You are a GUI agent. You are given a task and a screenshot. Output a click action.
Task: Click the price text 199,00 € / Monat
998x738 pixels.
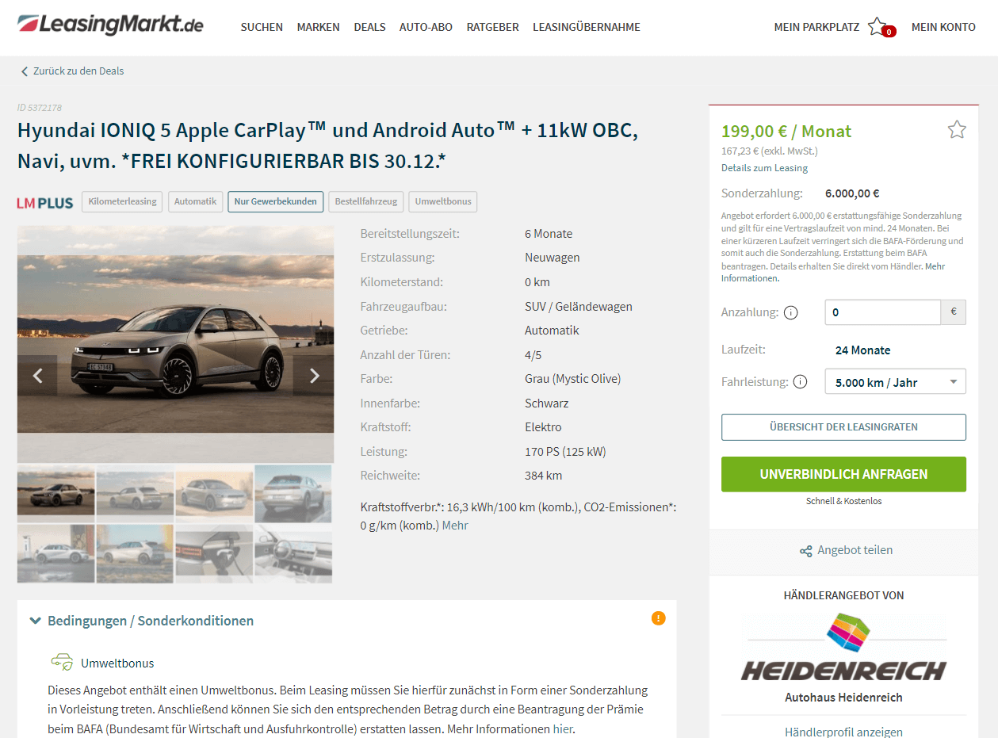pos(786,132)
